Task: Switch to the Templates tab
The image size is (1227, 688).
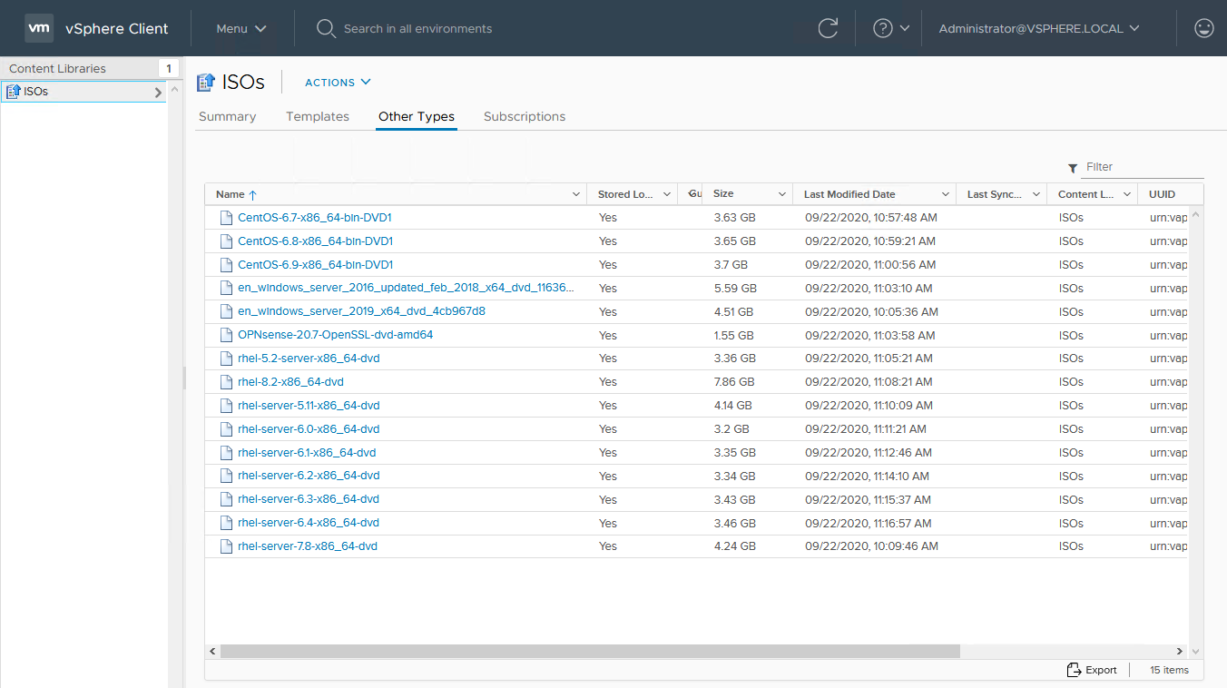Action: [x=318, y=116]
